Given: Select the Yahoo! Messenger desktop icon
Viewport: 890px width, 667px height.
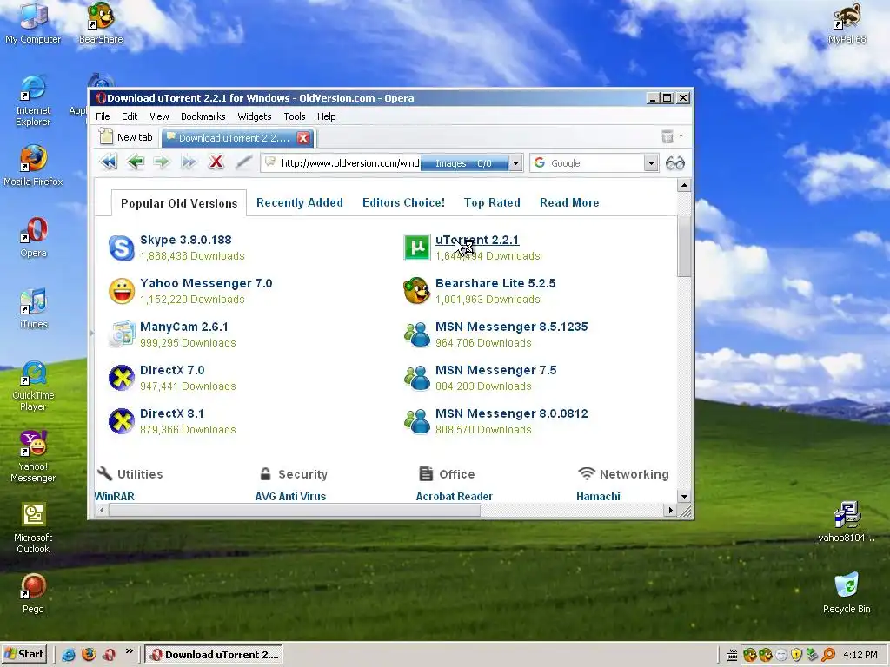Looking at the screenshot, I should coord(33,457).
